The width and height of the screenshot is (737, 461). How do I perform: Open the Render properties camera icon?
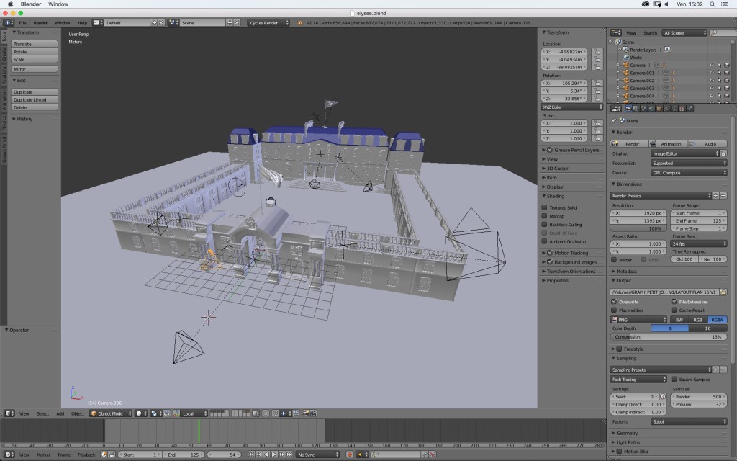point(628,109)
